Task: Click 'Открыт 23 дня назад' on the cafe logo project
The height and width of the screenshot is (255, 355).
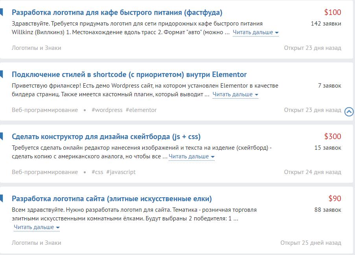Action: point(313,48)
